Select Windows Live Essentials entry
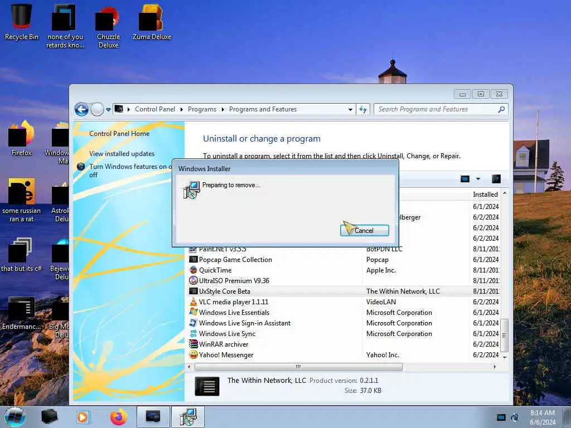 [343, 312]
